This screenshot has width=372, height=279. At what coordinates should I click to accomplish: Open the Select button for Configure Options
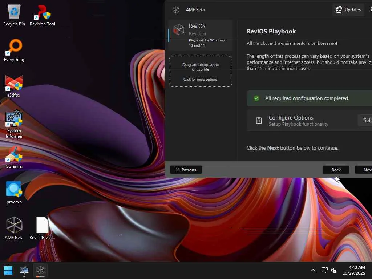click(365, 120)
